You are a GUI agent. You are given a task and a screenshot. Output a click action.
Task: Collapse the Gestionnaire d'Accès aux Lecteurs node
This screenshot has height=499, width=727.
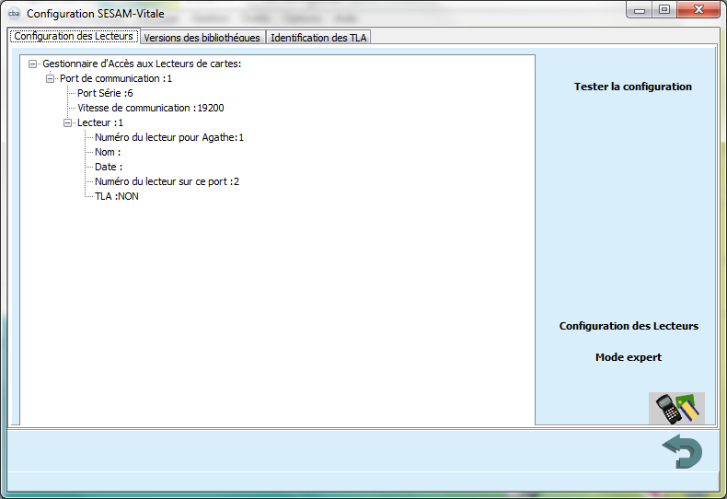32,64
